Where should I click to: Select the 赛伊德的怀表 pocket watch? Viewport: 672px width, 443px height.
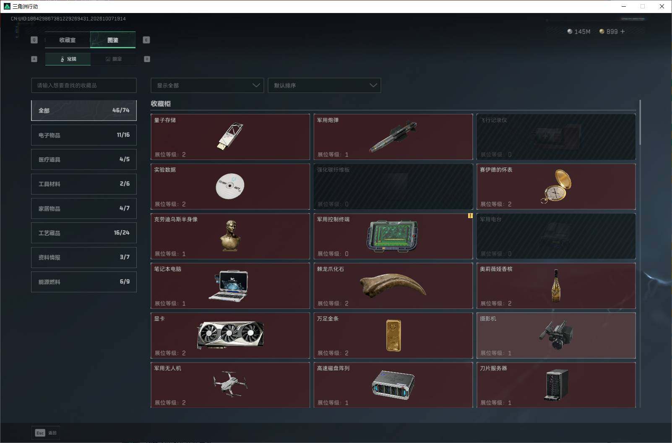tap(556, 186)
